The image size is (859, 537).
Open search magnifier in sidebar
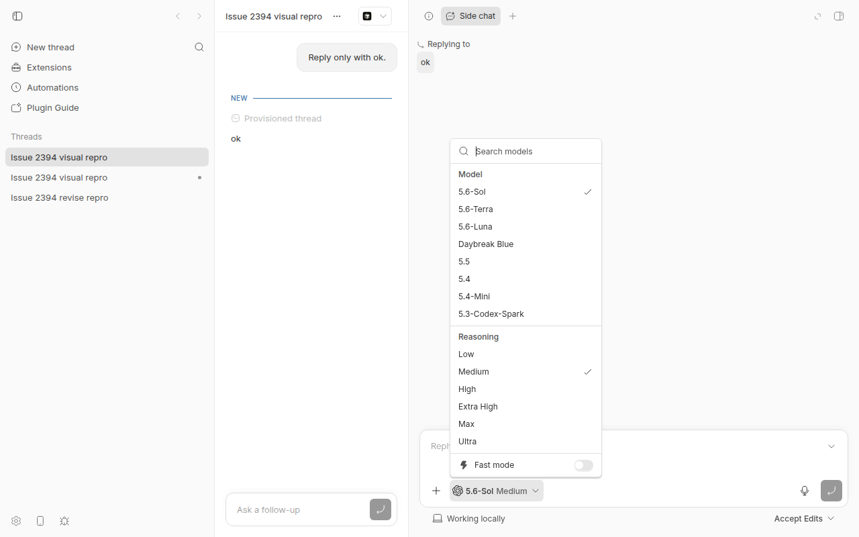click(199, 47)
